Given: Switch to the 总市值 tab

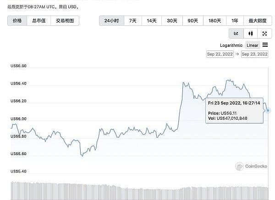Looking at the screenshot, I should pos(38,21).
